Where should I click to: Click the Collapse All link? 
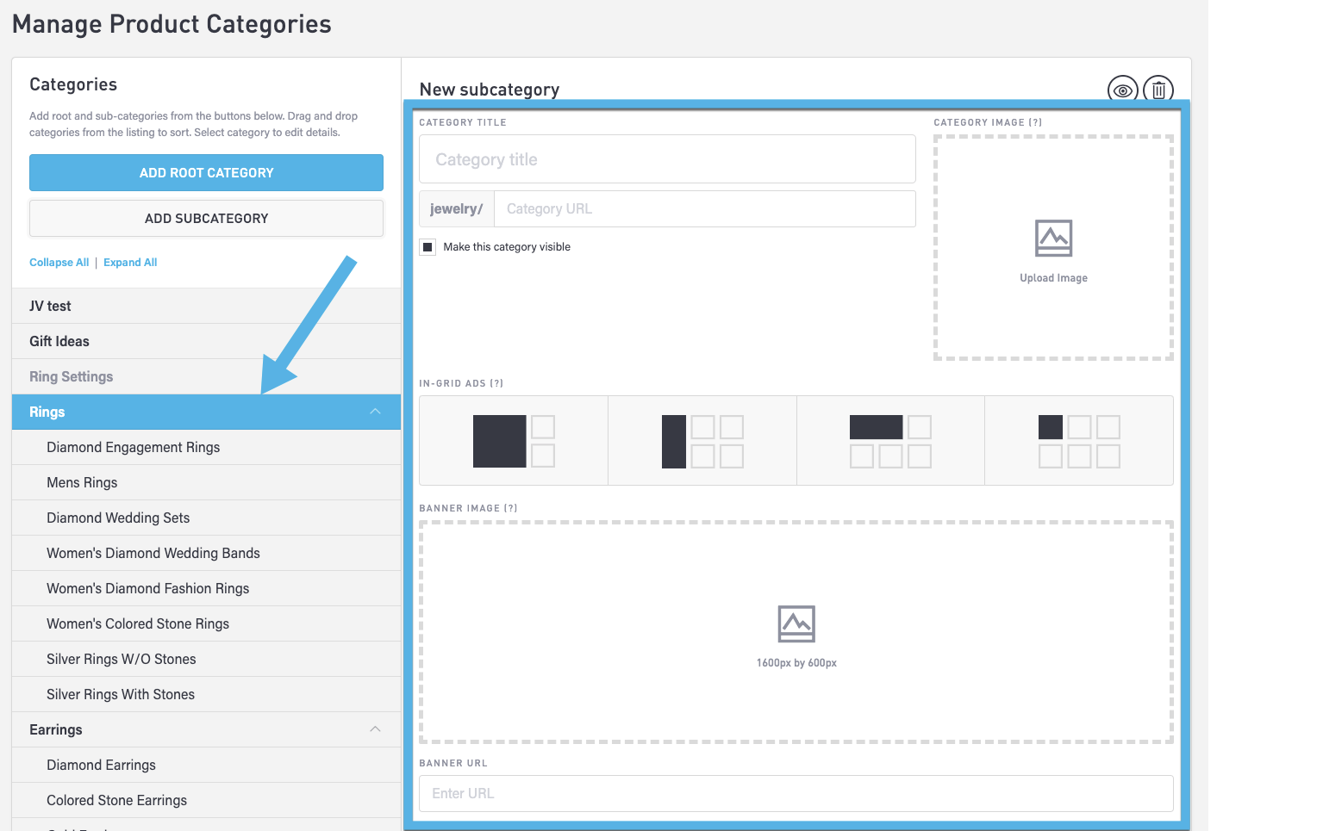point(59,263)
